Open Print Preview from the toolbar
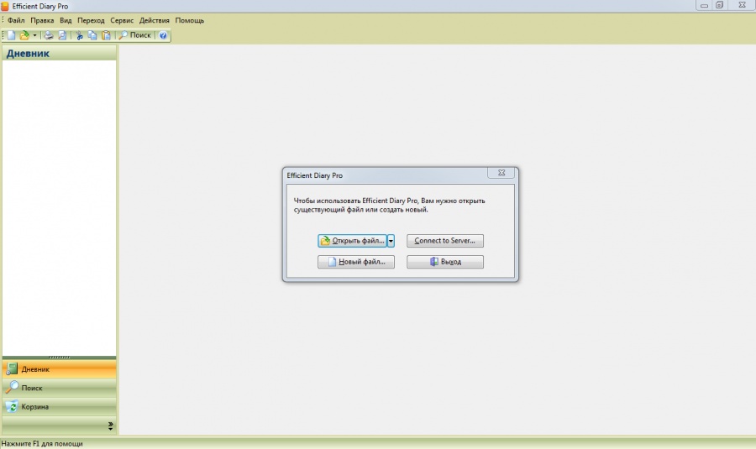 (x=62, y=35)
